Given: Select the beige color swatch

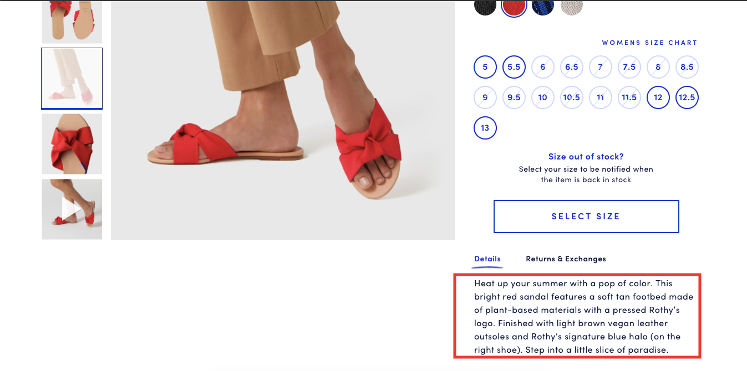Looking at the screenshot, I should point(572,6).
